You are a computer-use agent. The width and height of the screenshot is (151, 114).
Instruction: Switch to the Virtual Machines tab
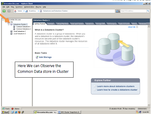click(63, 24)
